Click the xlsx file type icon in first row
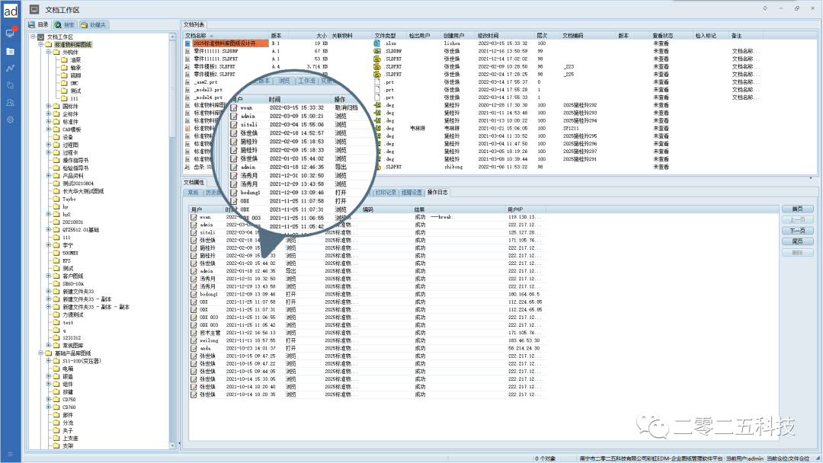Image resolution: width=823 pixels, height=463 pixels. 376,44
